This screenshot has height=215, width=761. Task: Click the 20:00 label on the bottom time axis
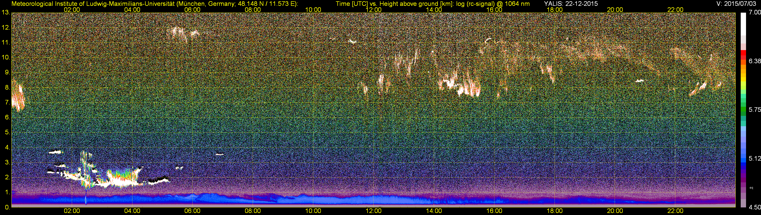point(615,211)
